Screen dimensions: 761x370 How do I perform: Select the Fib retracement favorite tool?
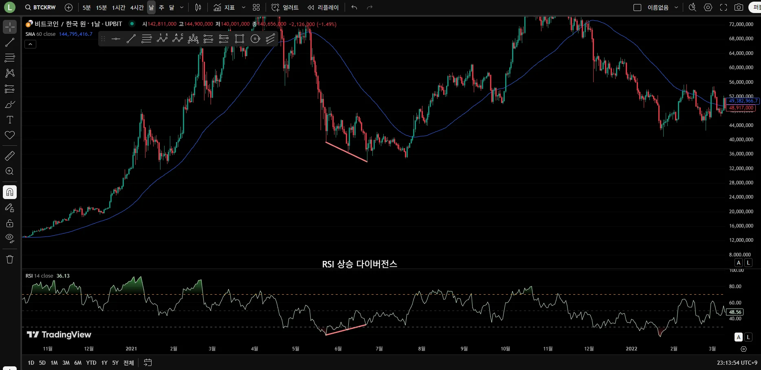(x=147, y=39)
